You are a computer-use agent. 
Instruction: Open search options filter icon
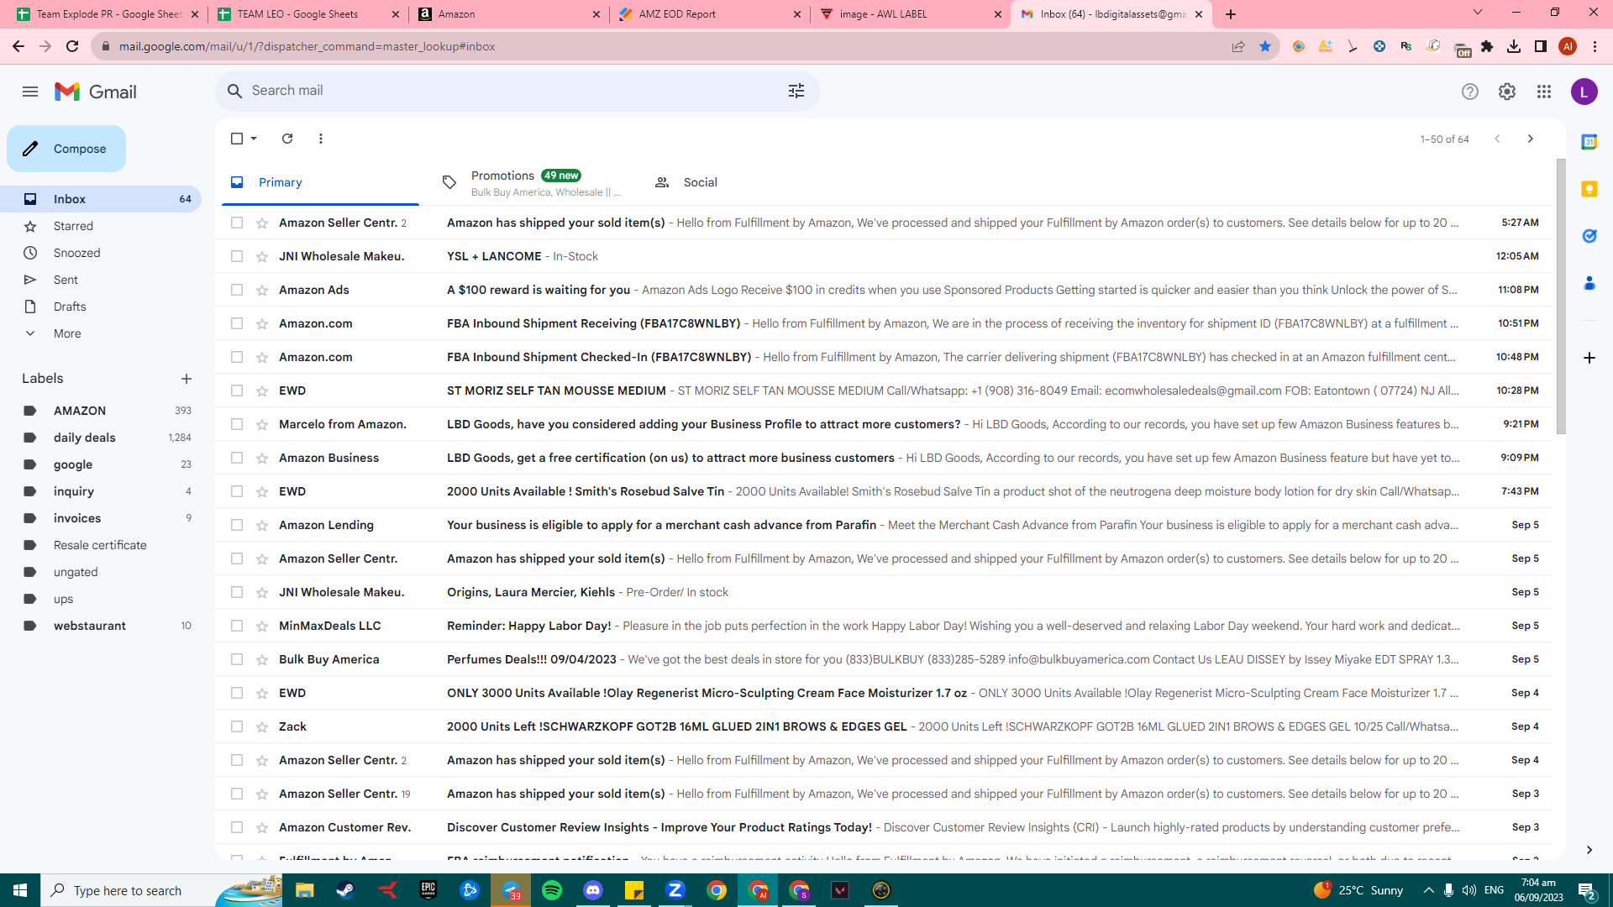(796, 91)
